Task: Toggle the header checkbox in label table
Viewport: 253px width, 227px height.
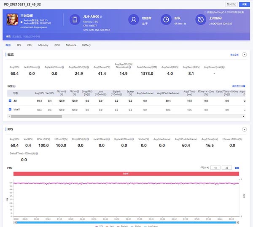Action: [10, 93]
